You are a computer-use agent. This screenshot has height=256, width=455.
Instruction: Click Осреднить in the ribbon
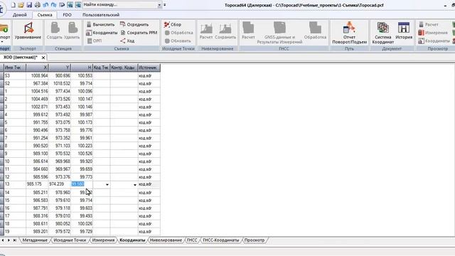click(x=134, y=24)
